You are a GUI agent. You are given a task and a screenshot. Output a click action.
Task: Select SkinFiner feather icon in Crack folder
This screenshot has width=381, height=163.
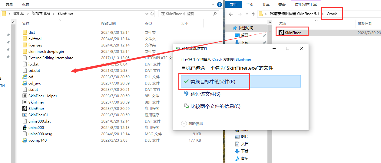tap(281, 33)
